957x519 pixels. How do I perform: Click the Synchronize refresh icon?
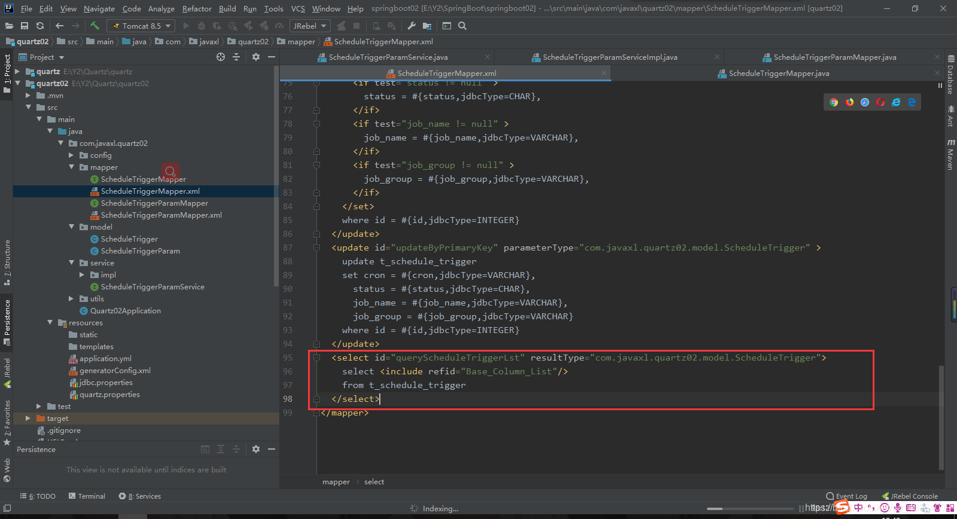[40, 26]
